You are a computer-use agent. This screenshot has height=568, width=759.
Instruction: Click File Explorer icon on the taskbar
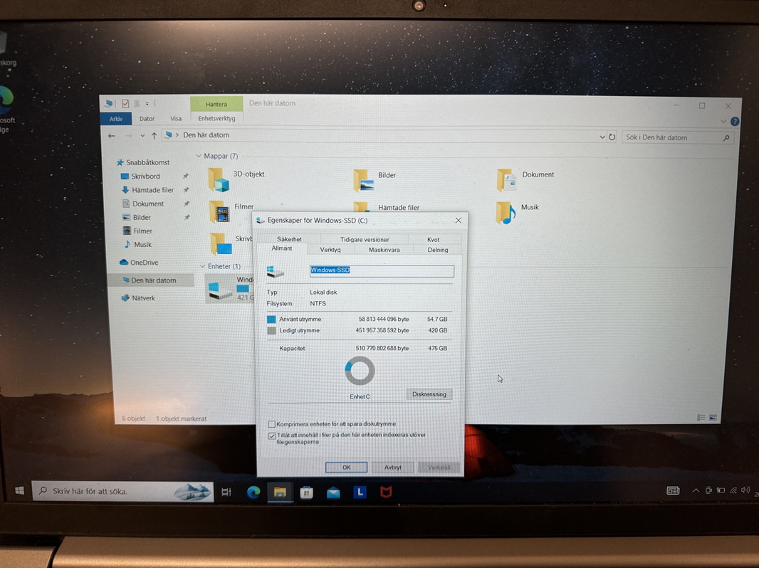pos(280,492)
